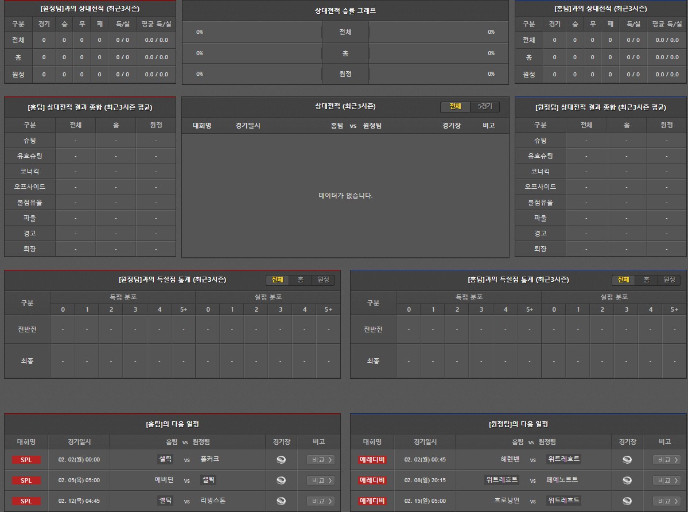The width and height of the screenshot is (688, 512).
Task: Open stadium icon for 애버딘 vs 셀틱 match
Action: [281, 480]
